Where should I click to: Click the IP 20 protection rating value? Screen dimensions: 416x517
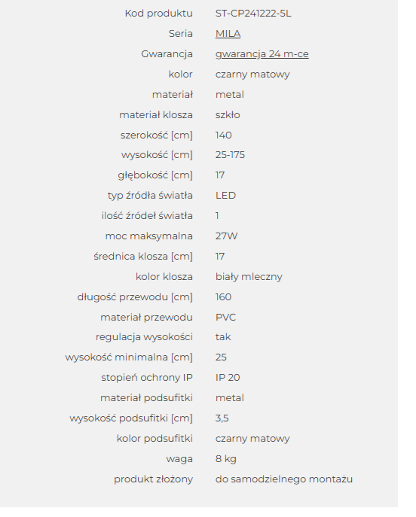(x=228, y=378)
